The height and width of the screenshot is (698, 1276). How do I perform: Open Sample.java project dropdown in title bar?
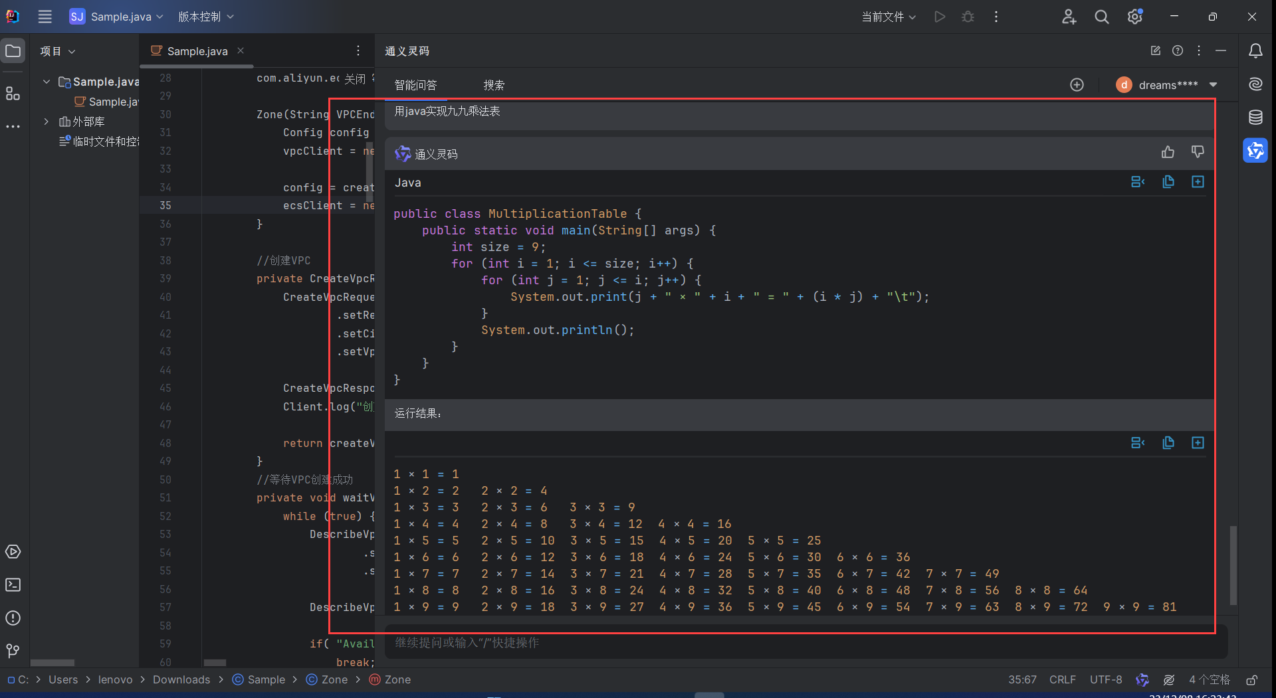tap(116, 17)
